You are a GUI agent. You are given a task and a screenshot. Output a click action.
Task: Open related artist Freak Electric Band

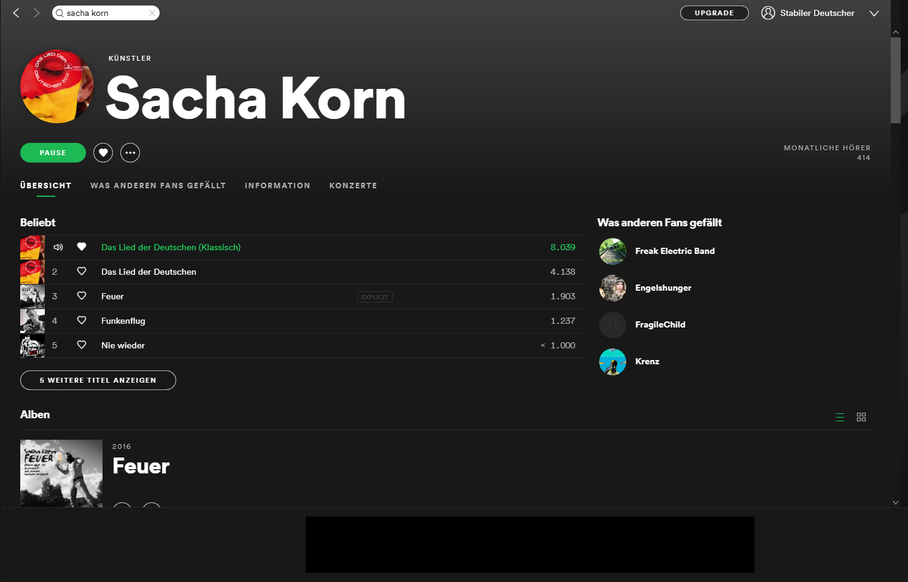click(x=675, y=251)
